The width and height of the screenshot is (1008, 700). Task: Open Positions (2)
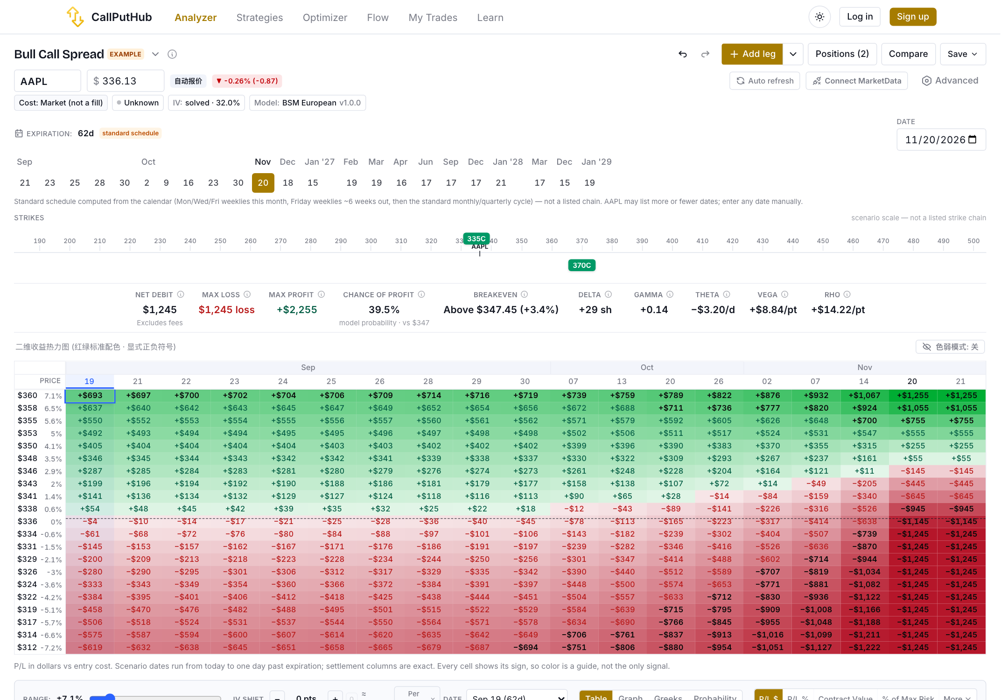(842, 54)
